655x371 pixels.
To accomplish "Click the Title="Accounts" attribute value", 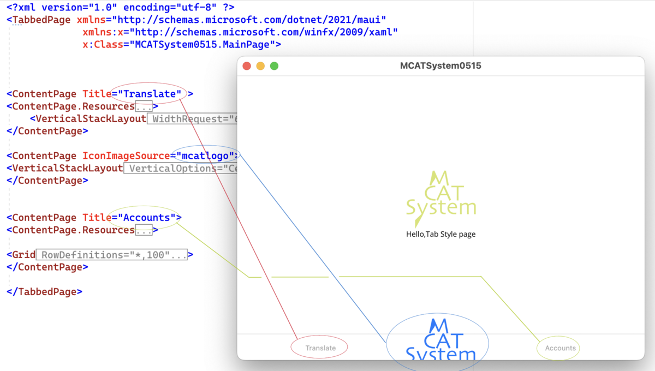I will (146, 217).
